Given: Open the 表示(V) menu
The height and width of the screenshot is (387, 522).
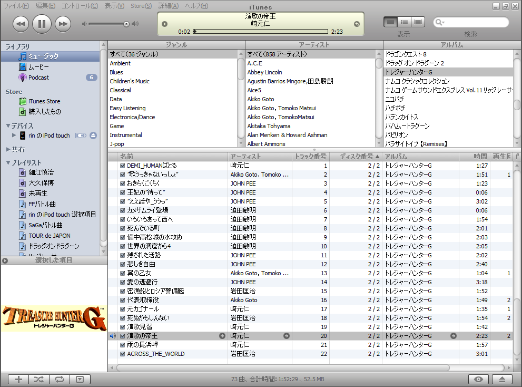Looking at the screenshot, I should tap(114, 6).
